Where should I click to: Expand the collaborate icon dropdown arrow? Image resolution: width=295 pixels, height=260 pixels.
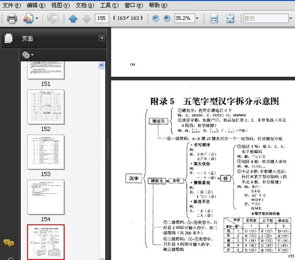click(x=37, y=18)
